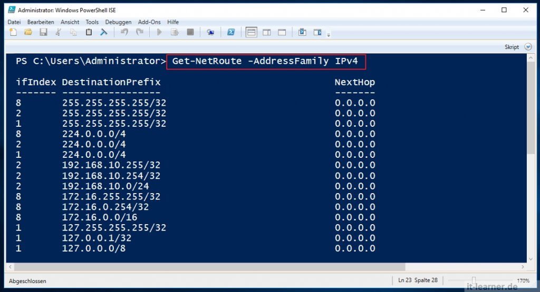Run script green play icon

pos(159,32)
